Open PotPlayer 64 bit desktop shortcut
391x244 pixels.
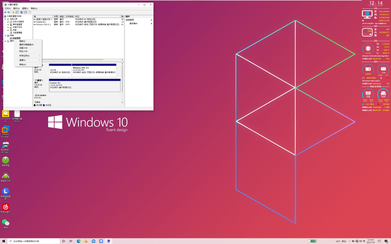pos(5,116)
